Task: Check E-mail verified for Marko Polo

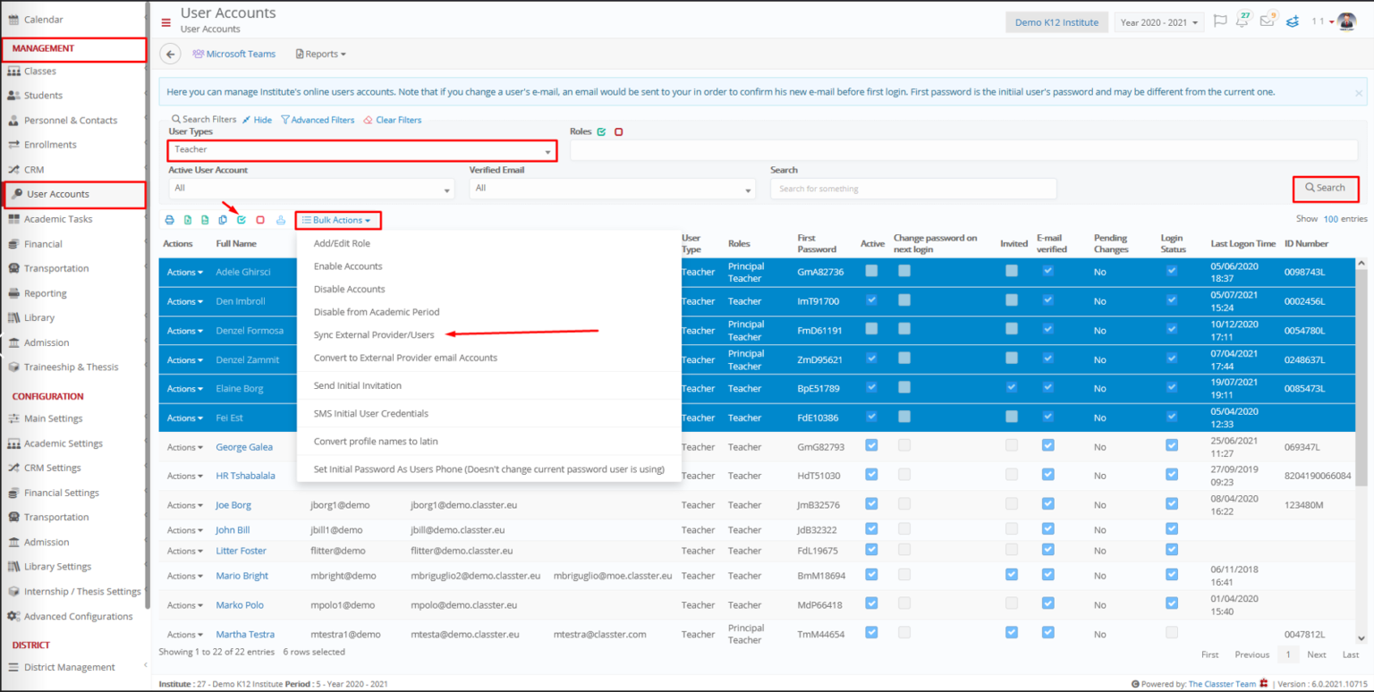Action: coord(1047,604)
